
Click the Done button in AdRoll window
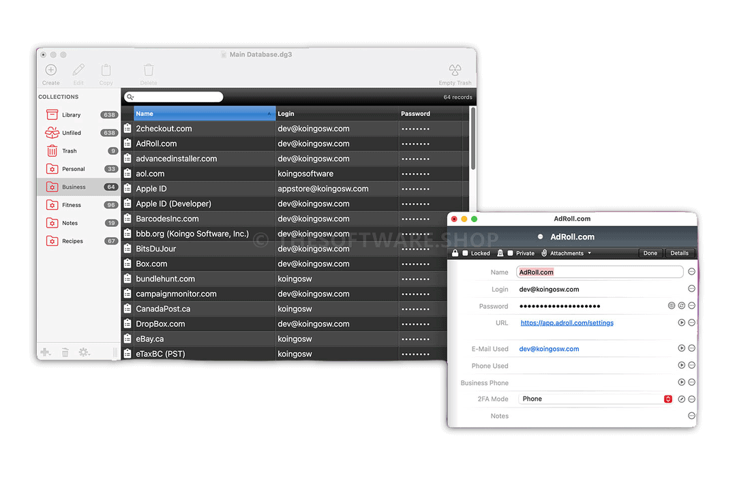point(650,253)
